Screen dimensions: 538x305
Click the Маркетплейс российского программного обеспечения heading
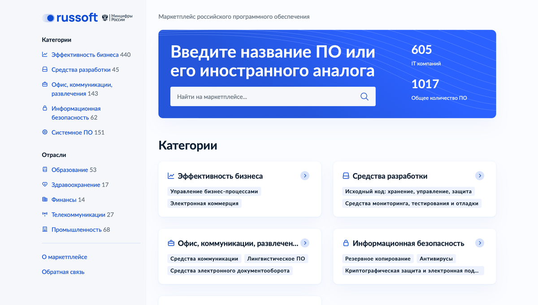(x=234, y=17)
